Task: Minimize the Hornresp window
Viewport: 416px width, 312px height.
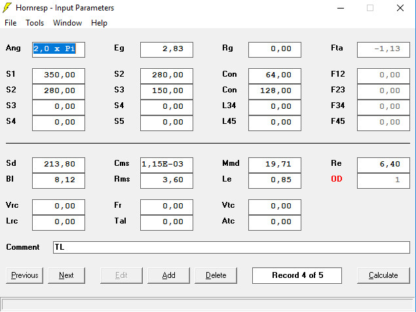Action: click(x=341, y=9)
